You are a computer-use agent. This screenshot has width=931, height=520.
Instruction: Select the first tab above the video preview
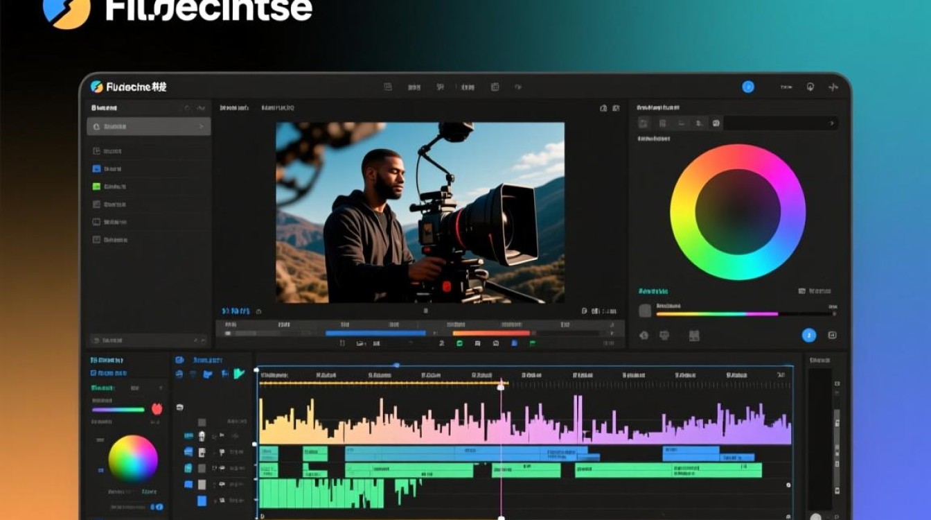click(x=233, y=108)
